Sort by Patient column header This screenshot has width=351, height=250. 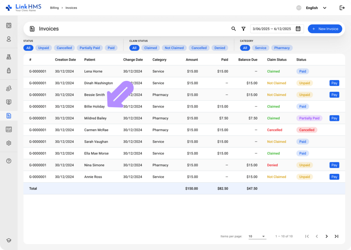(90, 60)
